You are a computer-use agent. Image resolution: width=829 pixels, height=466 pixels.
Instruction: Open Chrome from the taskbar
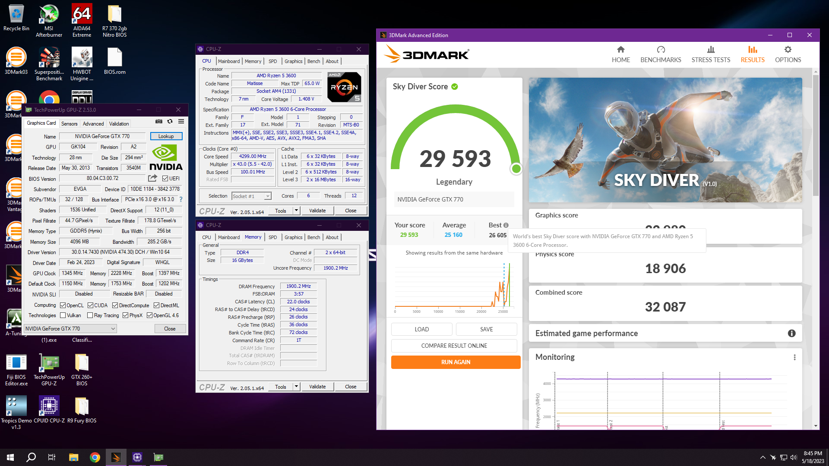pos(95,457)
